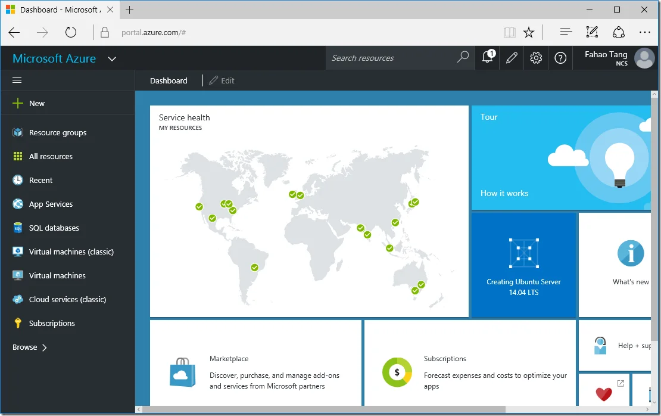Click the search magnifier icon
This screenshot has width=661, height=416.
pyautogui.click(x=463, y=57)
